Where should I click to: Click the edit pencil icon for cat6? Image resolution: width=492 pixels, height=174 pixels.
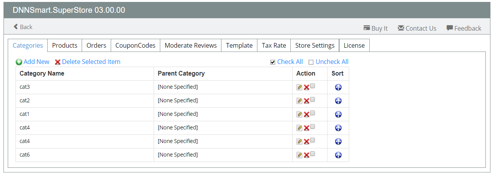pyautogui.click(x=299, y=155)
